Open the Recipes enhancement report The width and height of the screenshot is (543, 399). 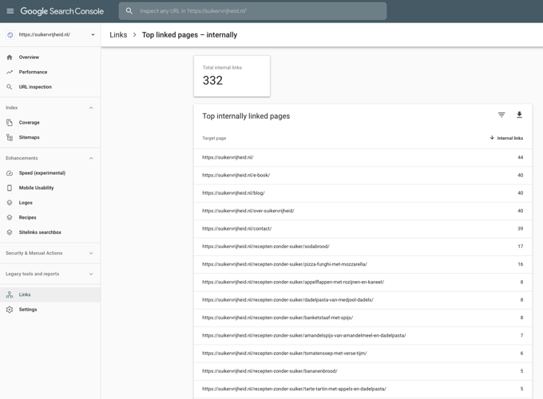[x=27, y=217]
